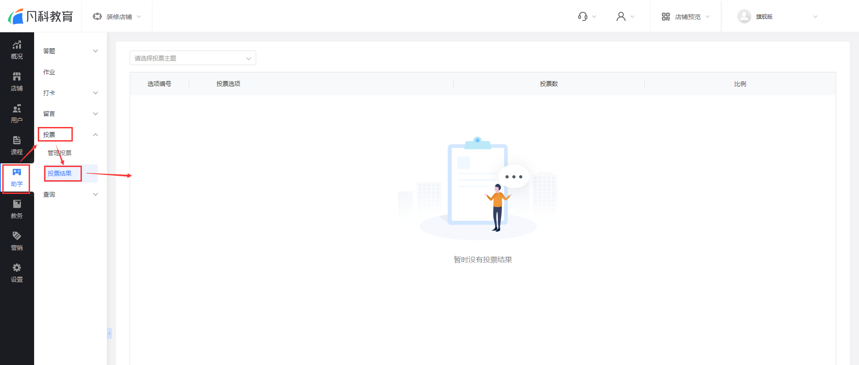Open the customer service headset icon
The width and height of the screenshot is (859, 365).
tap(583, 16)
